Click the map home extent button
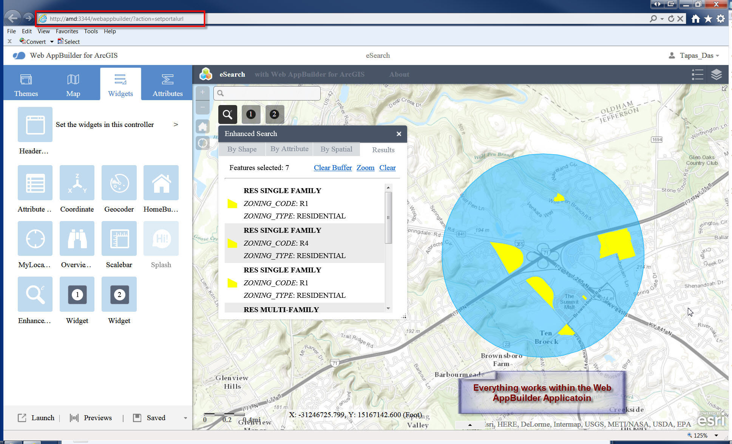Image resolution: width=732 pixels, height=444 pixels. 202,126
